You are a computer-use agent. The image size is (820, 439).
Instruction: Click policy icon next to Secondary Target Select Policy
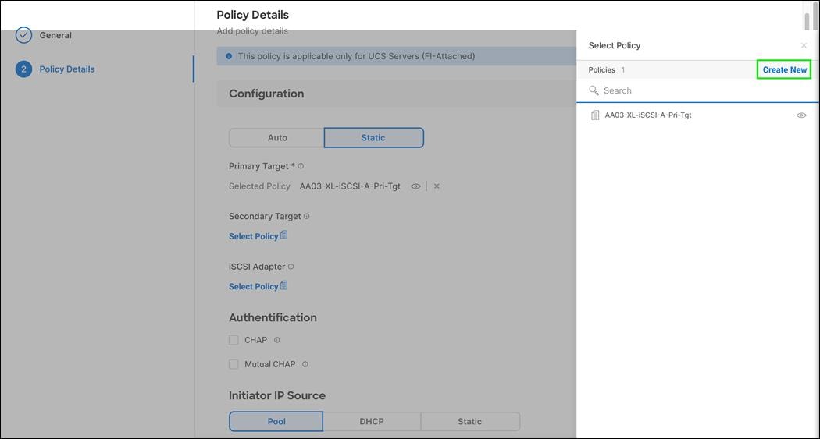tap(284, 235)
